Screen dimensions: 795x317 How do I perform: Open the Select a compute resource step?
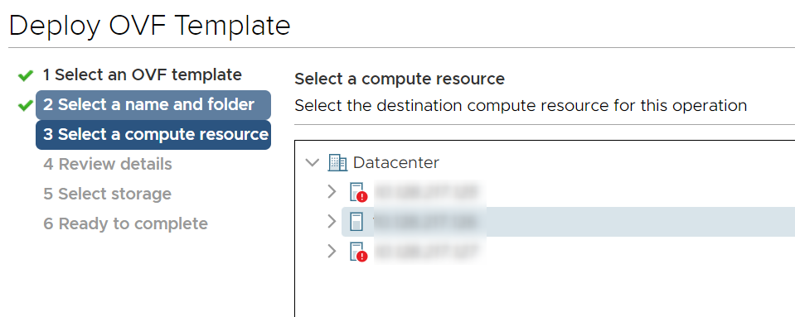coord(153,135)
